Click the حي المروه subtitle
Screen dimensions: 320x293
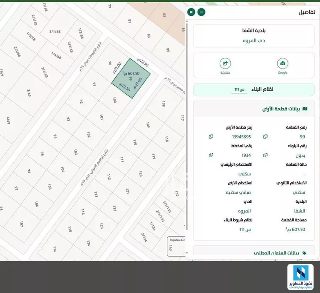[x=254, y=40]
